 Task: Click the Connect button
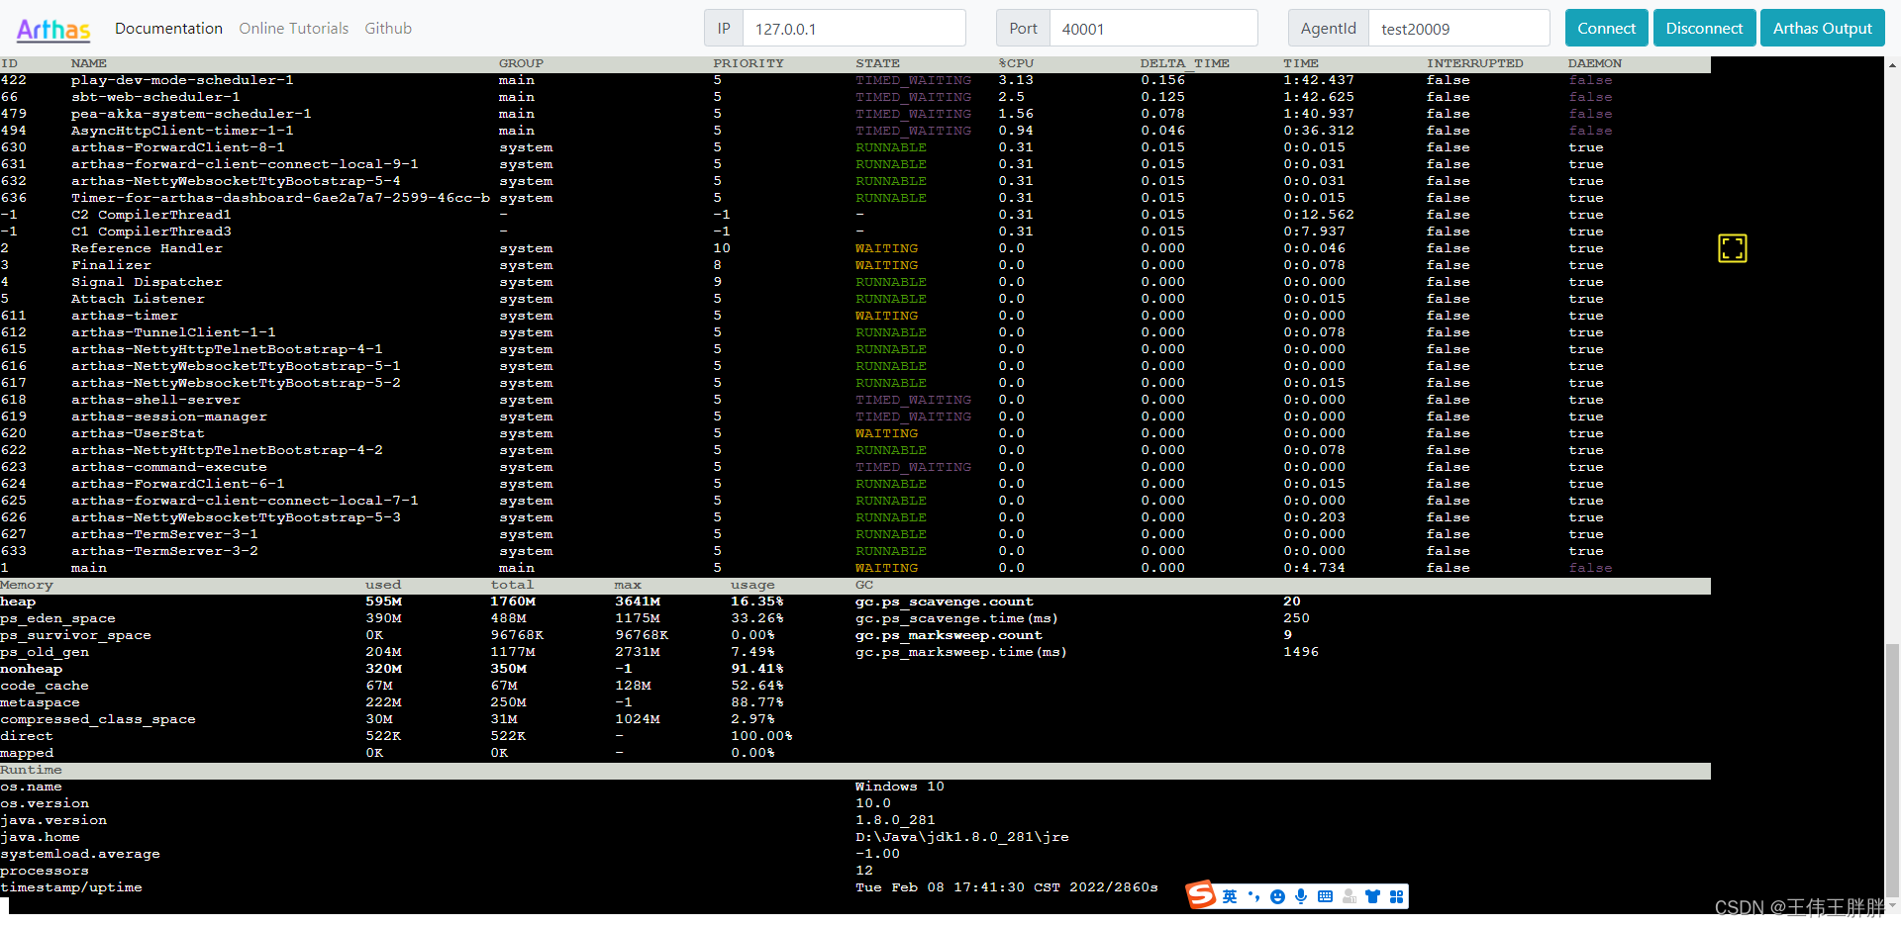tap(1606, 28)
